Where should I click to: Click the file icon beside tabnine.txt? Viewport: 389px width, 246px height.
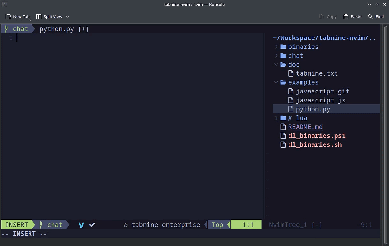pyautogui.click(x=290, y=73)
